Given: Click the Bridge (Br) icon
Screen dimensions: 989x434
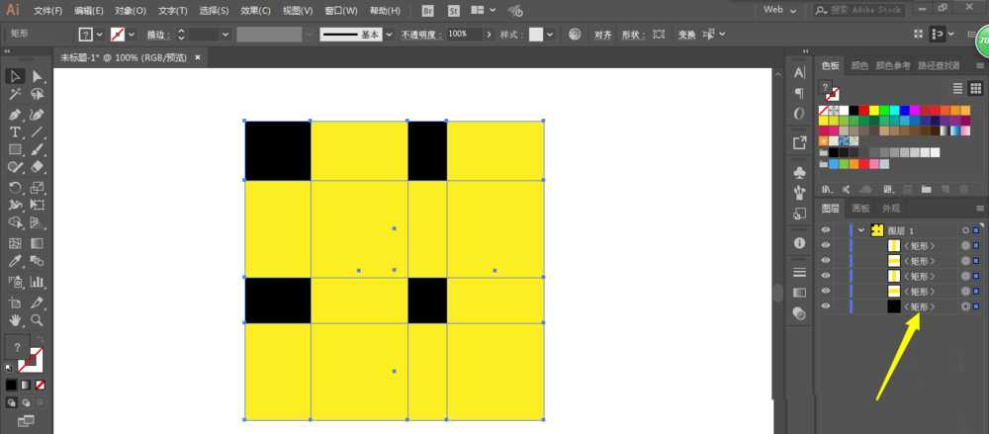Looking at the screenshot, I should pos(427,11).
